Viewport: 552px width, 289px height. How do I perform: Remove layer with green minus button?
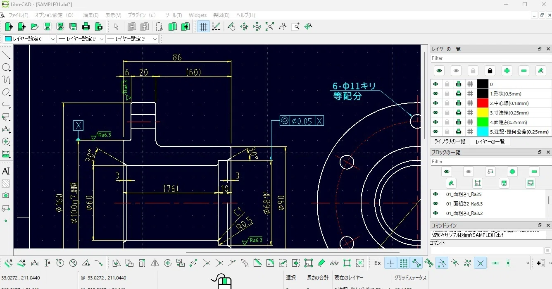[x=524, y=71]
